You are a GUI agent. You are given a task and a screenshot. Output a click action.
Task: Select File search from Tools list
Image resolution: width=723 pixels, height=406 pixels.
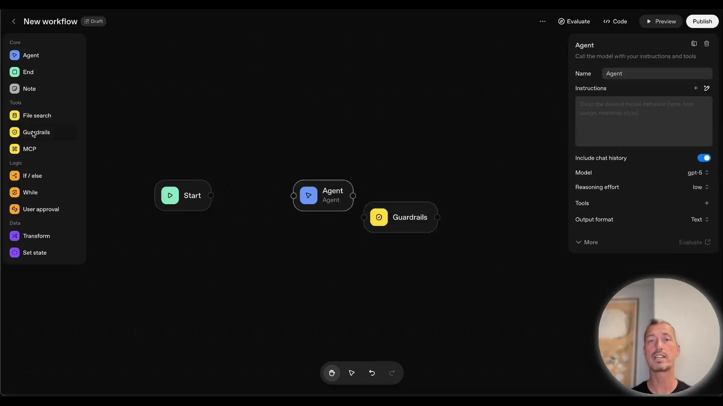click(37, 116)
